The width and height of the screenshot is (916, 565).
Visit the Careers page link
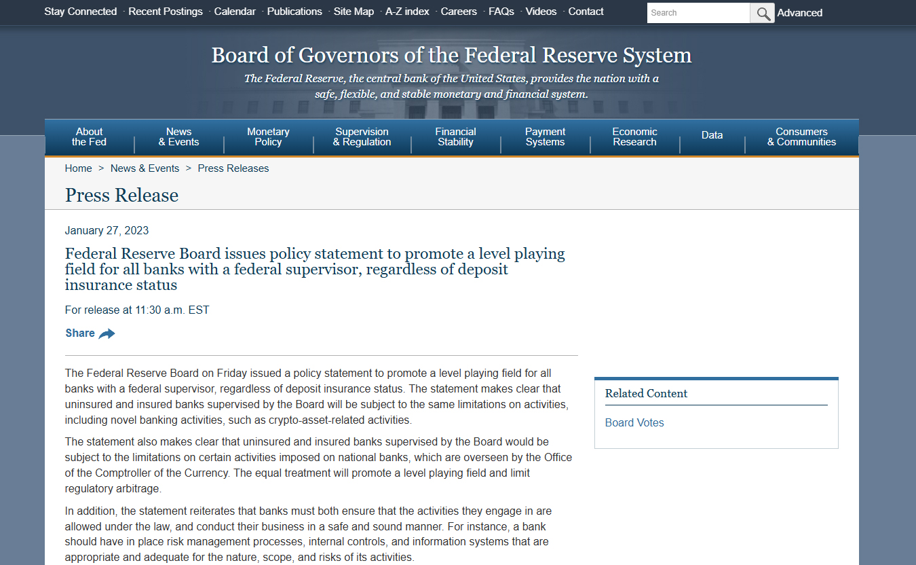[x=459, y=12]
